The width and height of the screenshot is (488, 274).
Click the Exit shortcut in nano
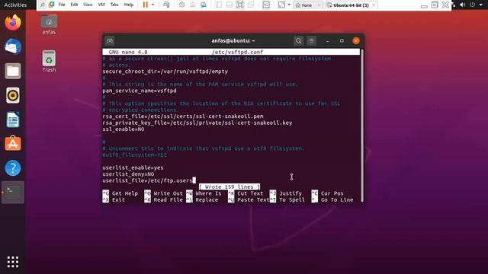114,199
